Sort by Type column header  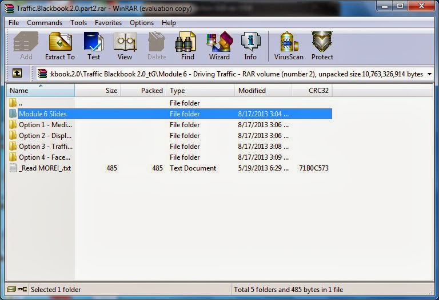[x=201, y=91]
